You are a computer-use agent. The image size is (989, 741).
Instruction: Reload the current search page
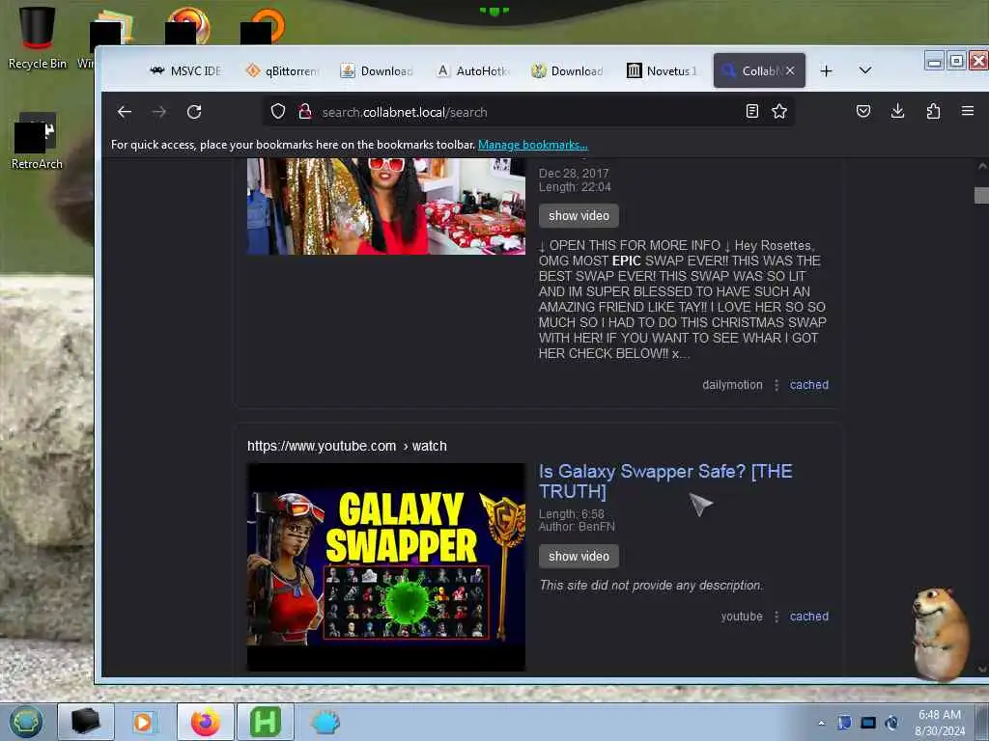[194, 112]
